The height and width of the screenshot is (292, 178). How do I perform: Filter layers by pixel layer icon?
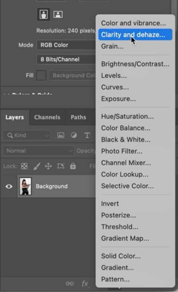(61, 135)
